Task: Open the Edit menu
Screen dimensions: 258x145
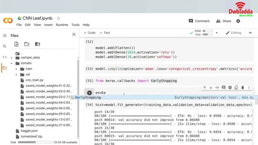Action: (28, 25)
